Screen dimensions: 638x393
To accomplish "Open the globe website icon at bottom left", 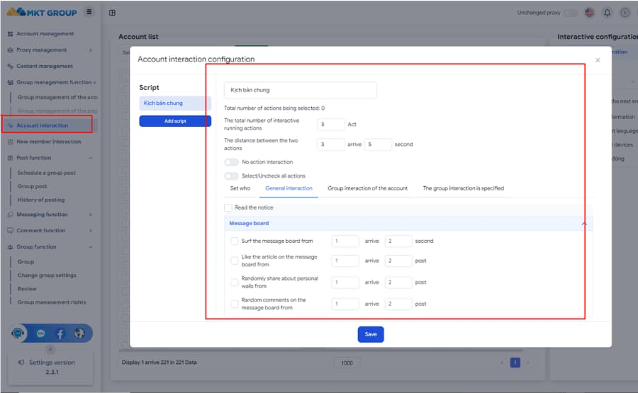I will pos(79,334).
